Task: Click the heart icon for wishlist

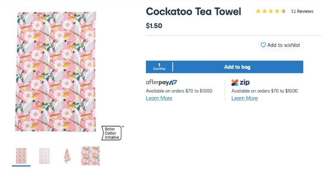Action: [263, 45]
